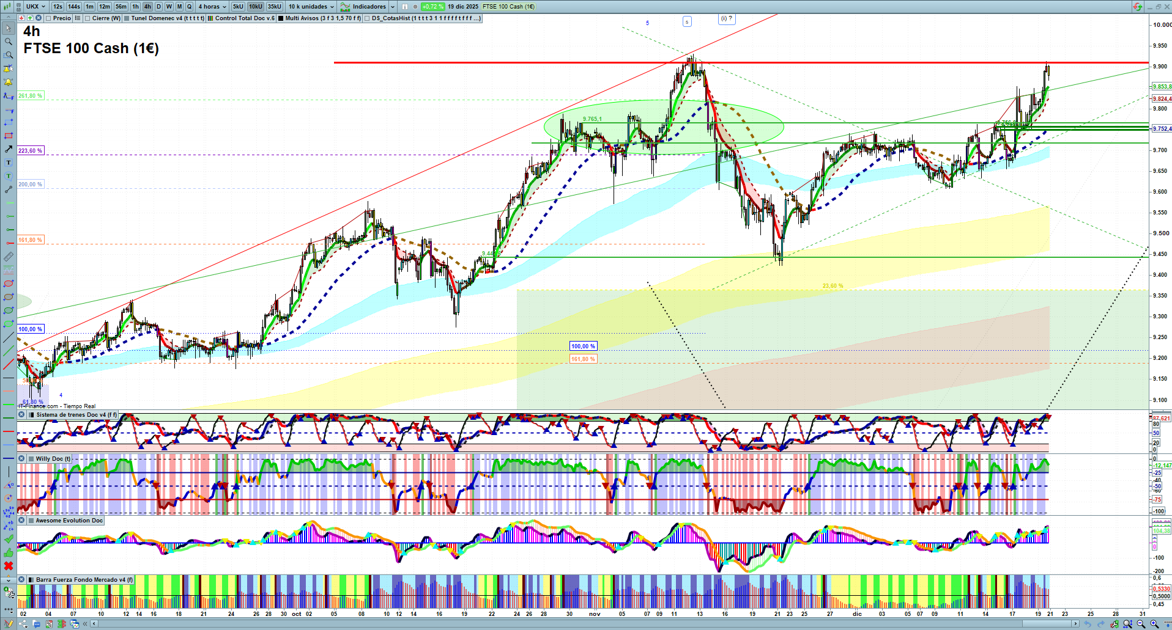Click the 12m timeframe button

pyautogui.click(x=105, y=7)
